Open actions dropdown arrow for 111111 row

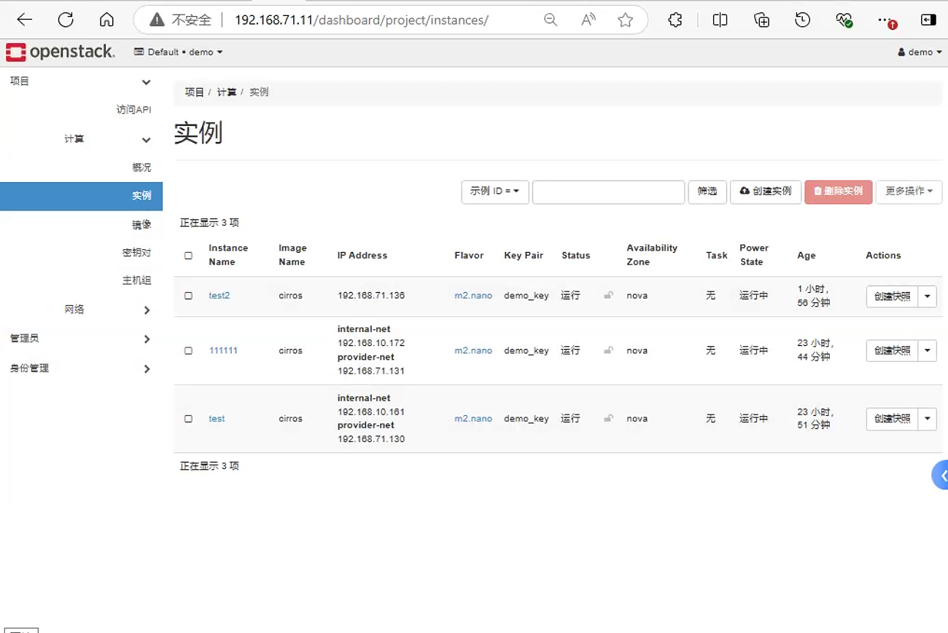928,350
